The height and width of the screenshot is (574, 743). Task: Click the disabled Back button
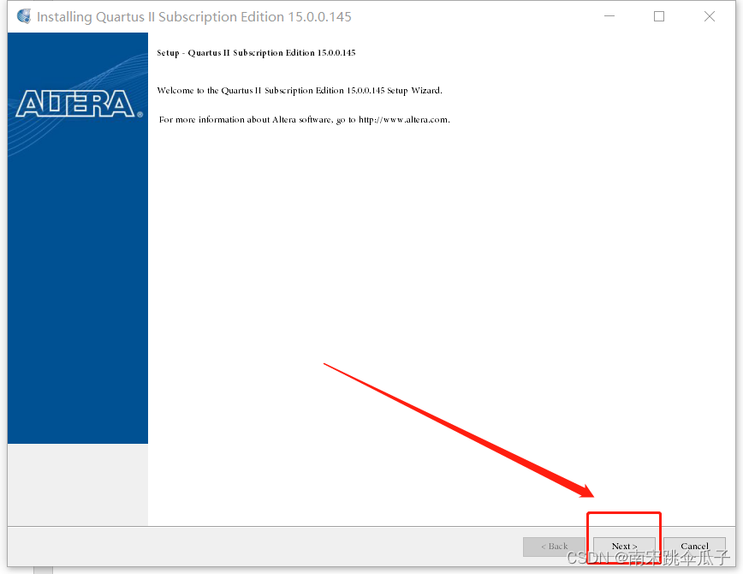tap(554, 547)
